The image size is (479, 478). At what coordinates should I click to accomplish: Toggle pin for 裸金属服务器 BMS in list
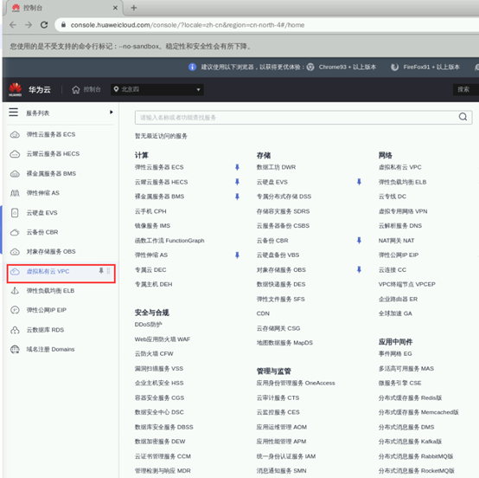point(237,197)
